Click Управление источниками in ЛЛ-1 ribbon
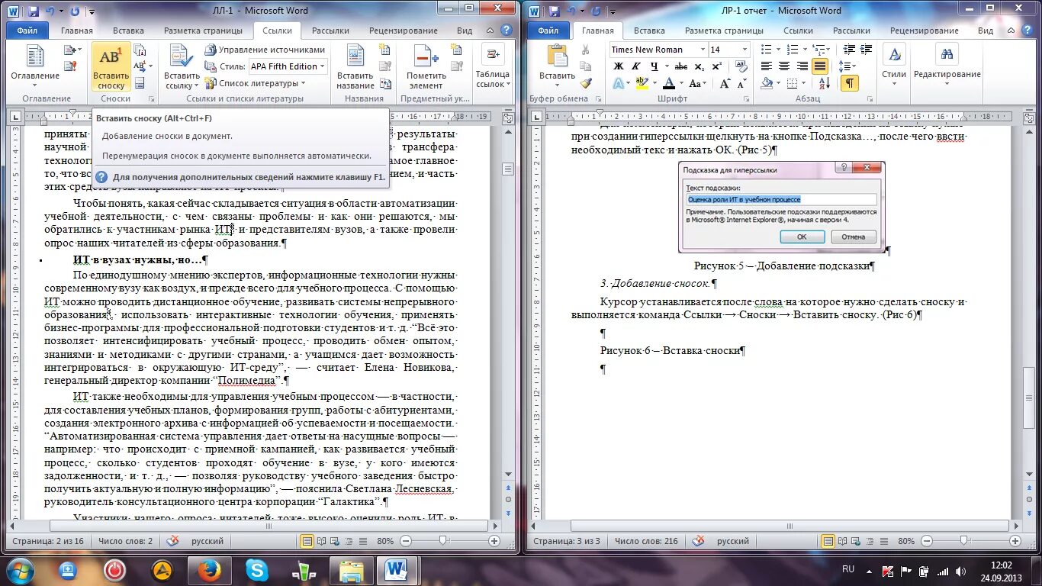Image resolution: width=1042 pixels, height=586 pixels. click(265, 50)
